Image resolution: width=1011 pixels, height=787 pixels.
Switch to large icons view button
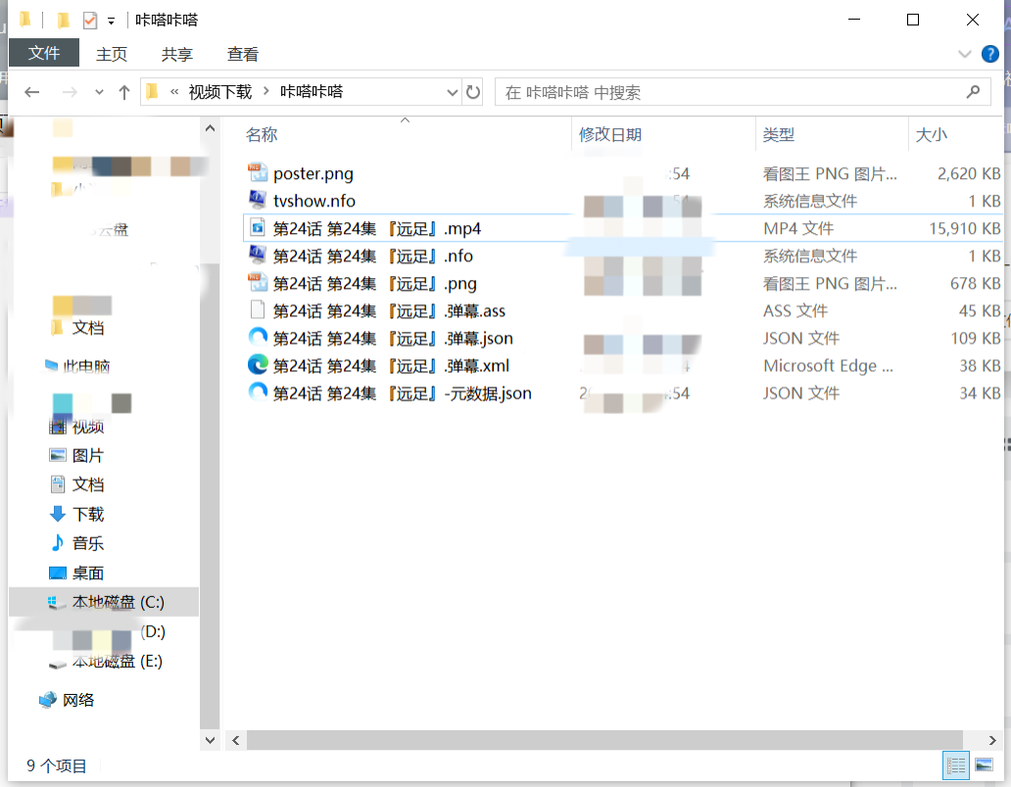[x=984, y=765]
